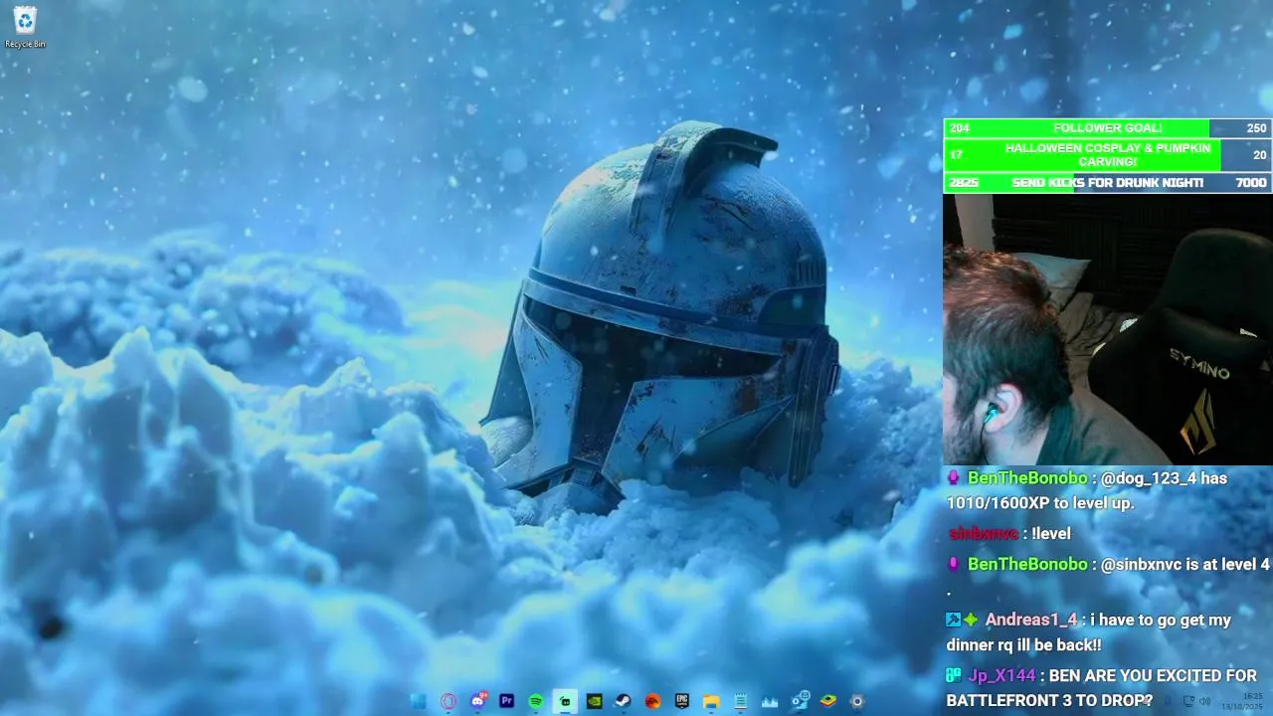This screenshot has height=716, width=1273.
Task: Open Discord from the taskbar
Action: (478, 701)
